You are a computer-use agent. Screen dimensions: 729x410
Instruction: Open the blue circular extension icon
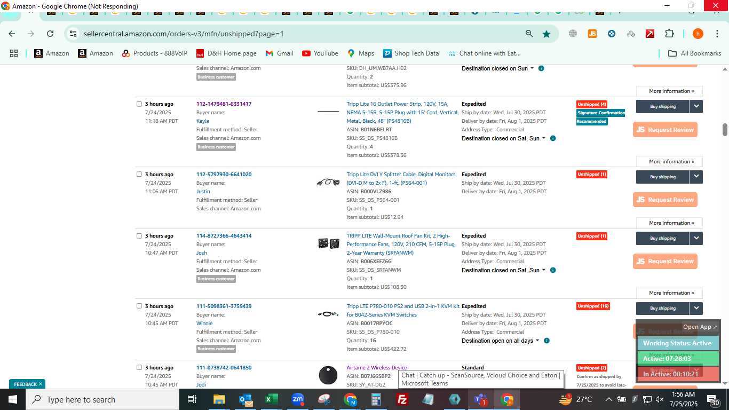(x=612, y=34)
